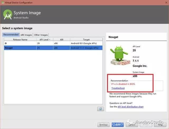
Task: Click the Release Name column header
Action: pyautogui.click(x=20, y=40)
